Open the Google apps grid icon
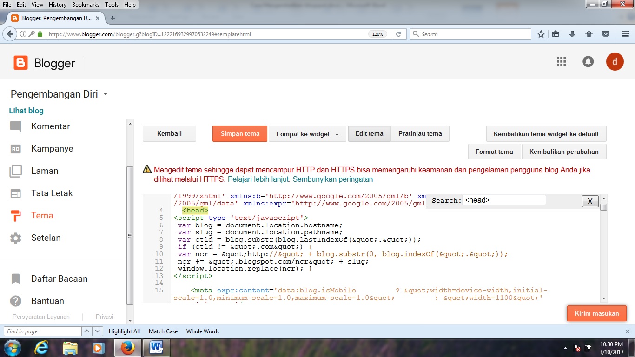This screenshot has height=357, width=635. pyautogui.click(x=561, y=62)
